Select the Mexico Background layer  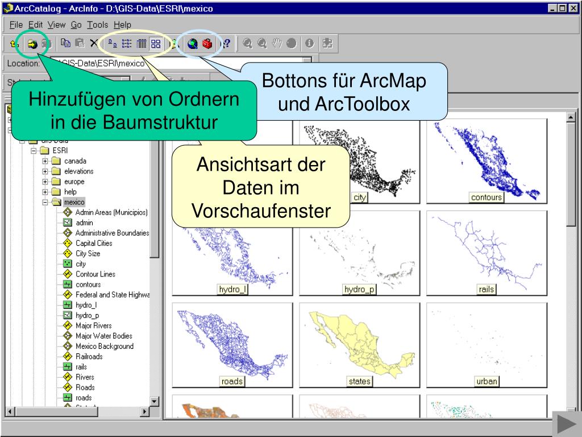[x=105, y=347]
